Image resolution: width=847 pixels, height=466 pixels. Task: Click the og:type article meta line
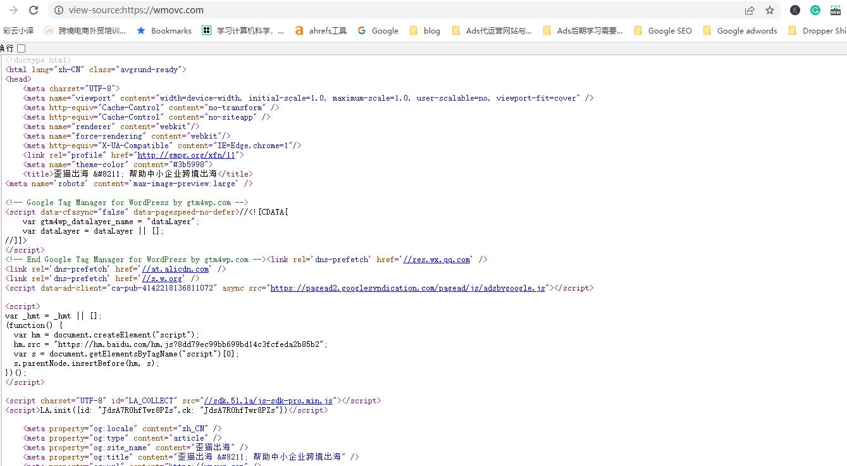tap(122, 438)
